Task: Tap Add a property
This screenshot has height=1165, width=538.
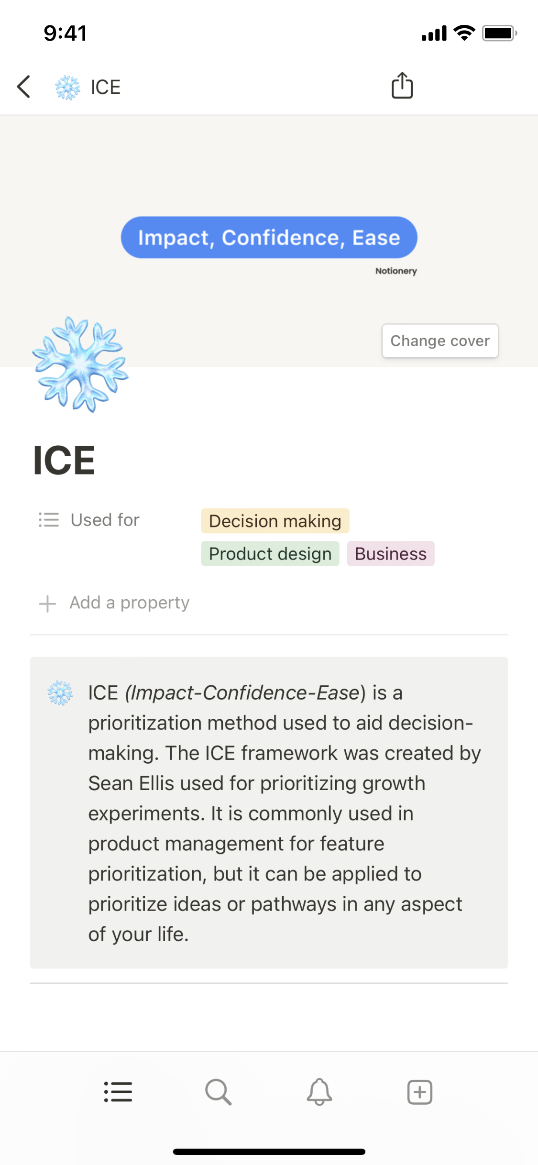Action: click(130, 603)
